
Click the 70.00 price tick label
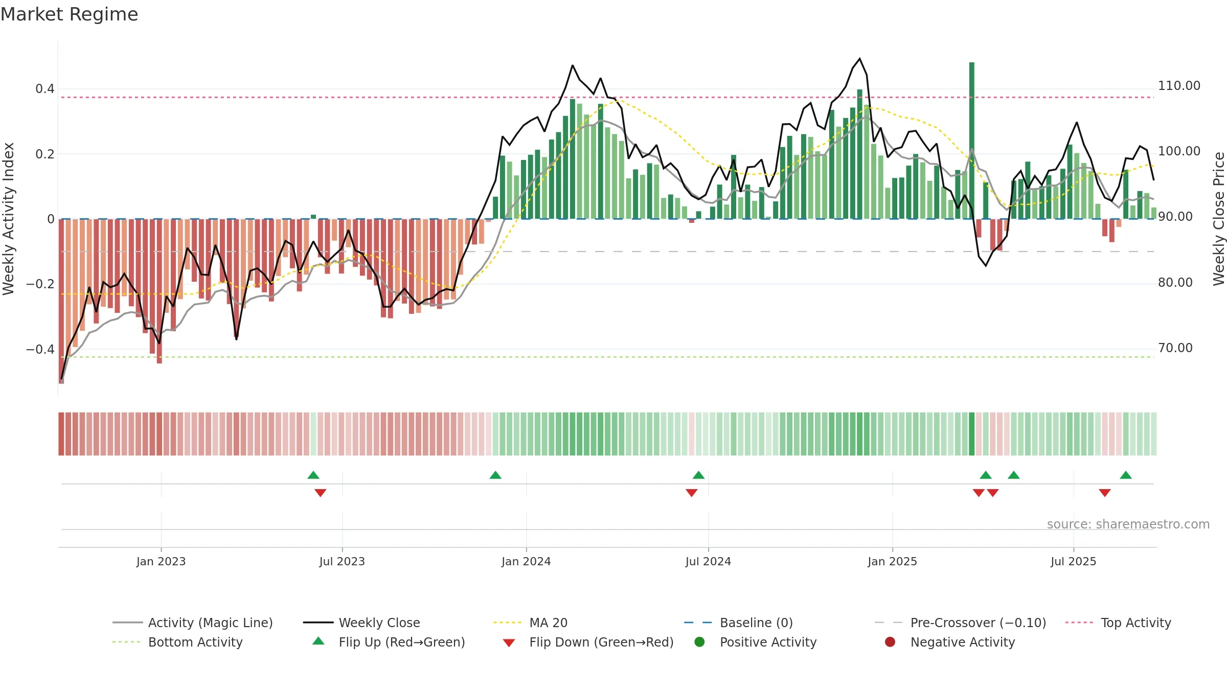[1175, 348]
